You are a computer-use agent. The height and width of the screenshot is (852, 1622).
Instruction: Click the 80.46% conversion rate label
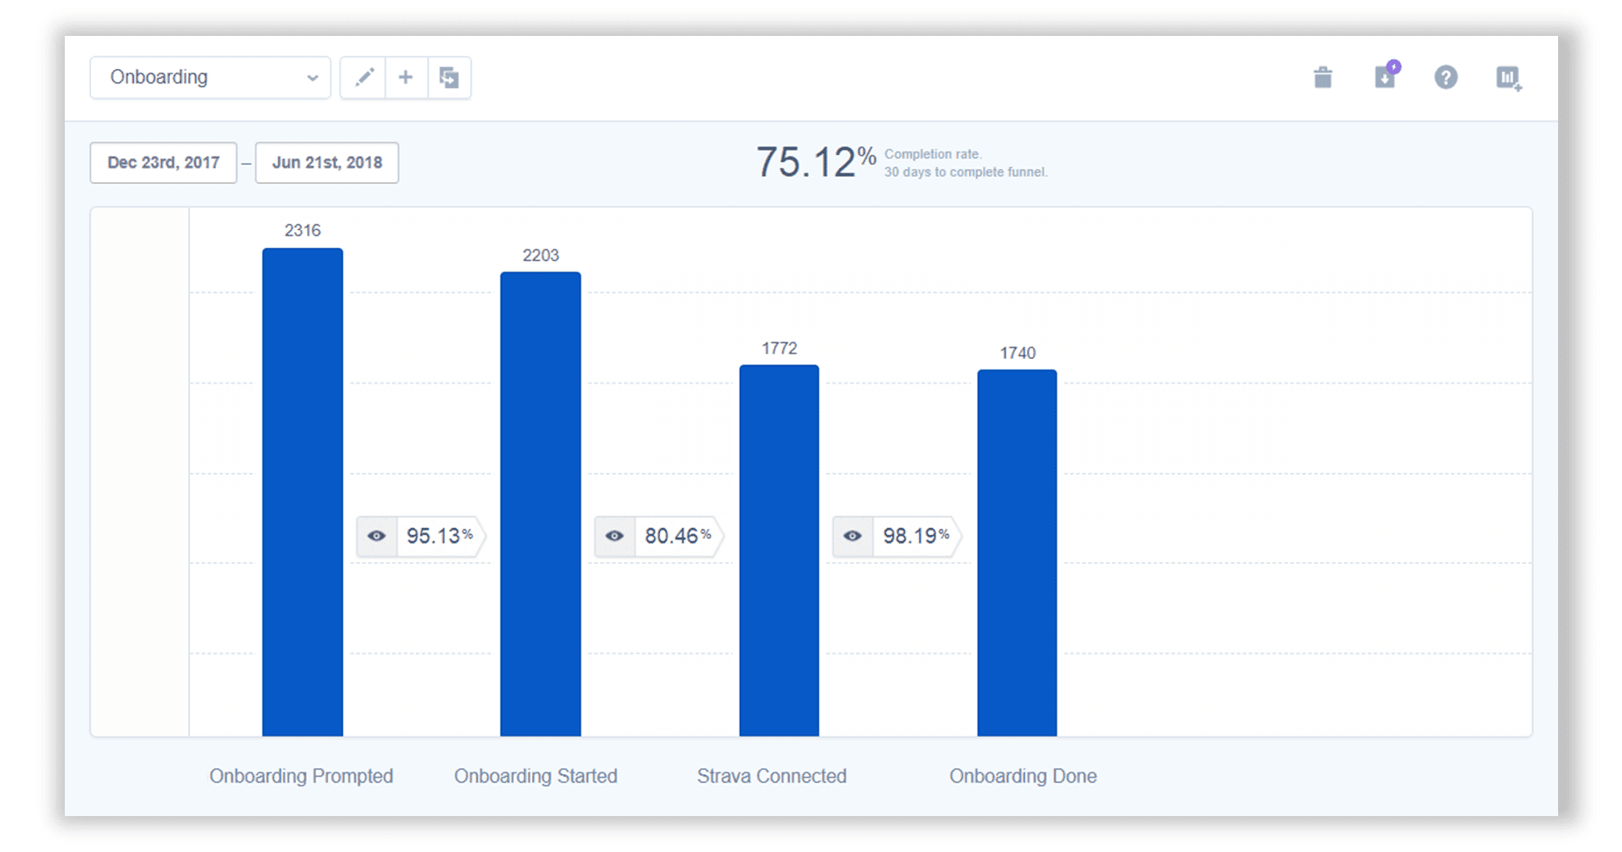[x=678, y=536]
